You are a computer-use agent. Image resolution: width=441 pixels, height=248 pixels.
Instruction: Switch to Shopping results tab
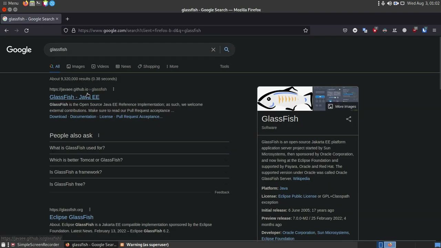(148, 66)
